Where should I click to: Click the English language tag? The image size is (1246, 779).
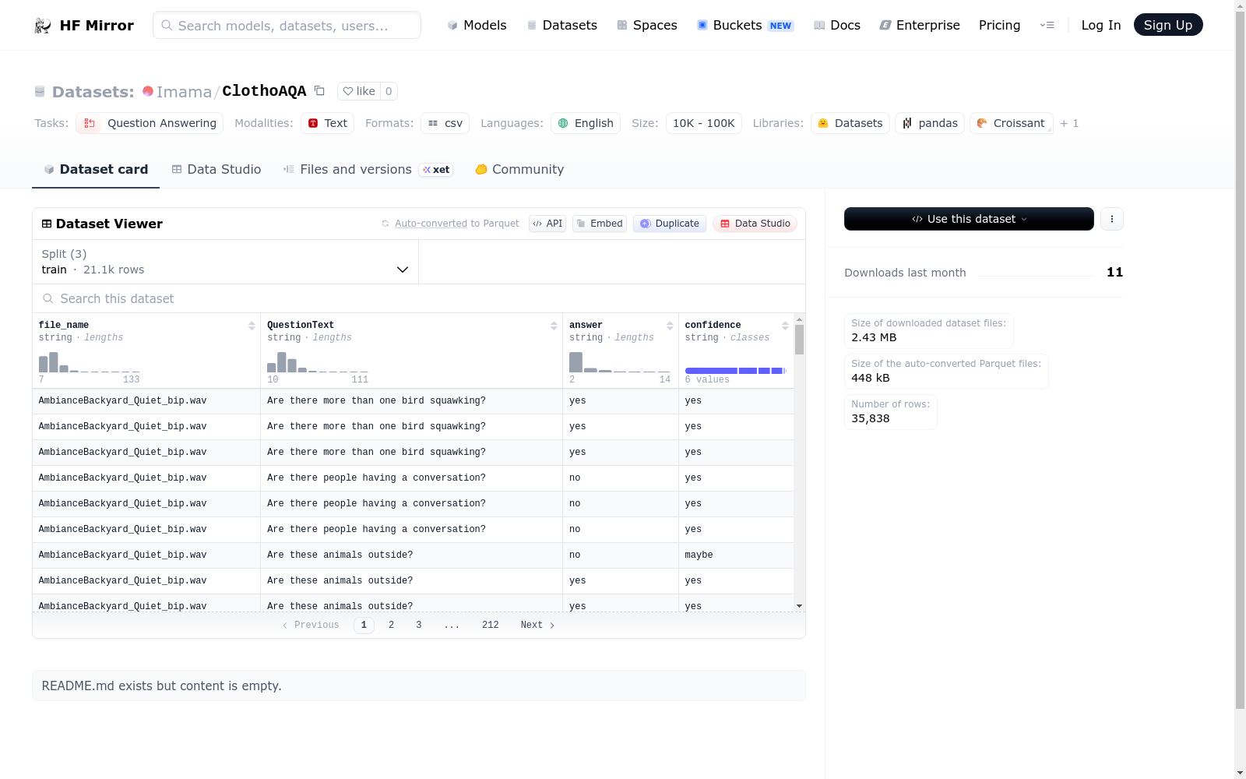[586, 123]
